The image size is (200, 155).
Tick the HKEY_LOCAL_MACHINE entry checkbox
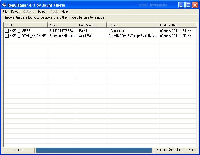click(6, 36)
